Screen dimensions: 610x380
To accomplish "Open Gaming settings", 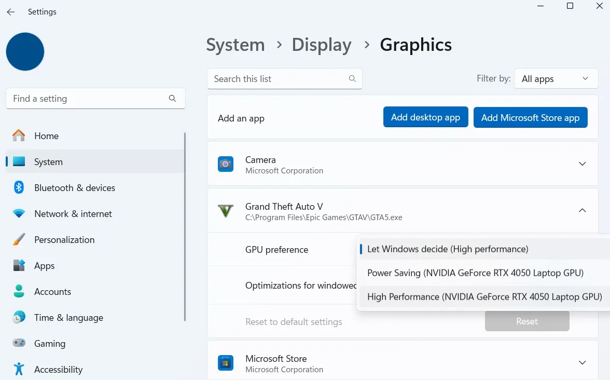I will click(x=50, y=343).
